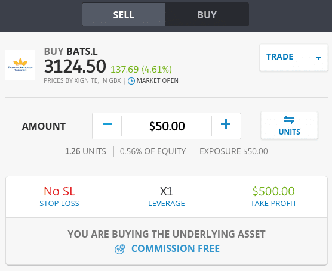332x271 pixels.
Task: Click the swap arrows icon above UNITS
Action: [x=289, y=120]
